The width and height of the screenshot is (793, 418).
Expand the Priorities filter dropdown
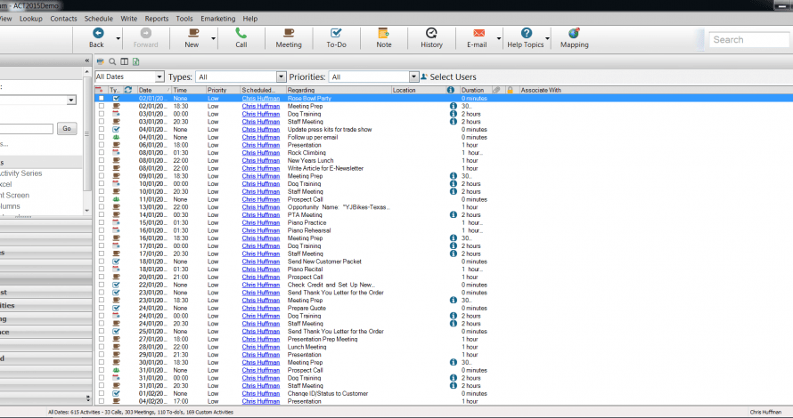click(x=413, y=76)
